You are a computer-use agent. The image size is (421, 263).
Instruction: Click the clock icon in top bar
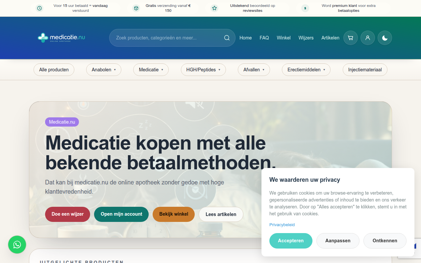coord(39,8)
